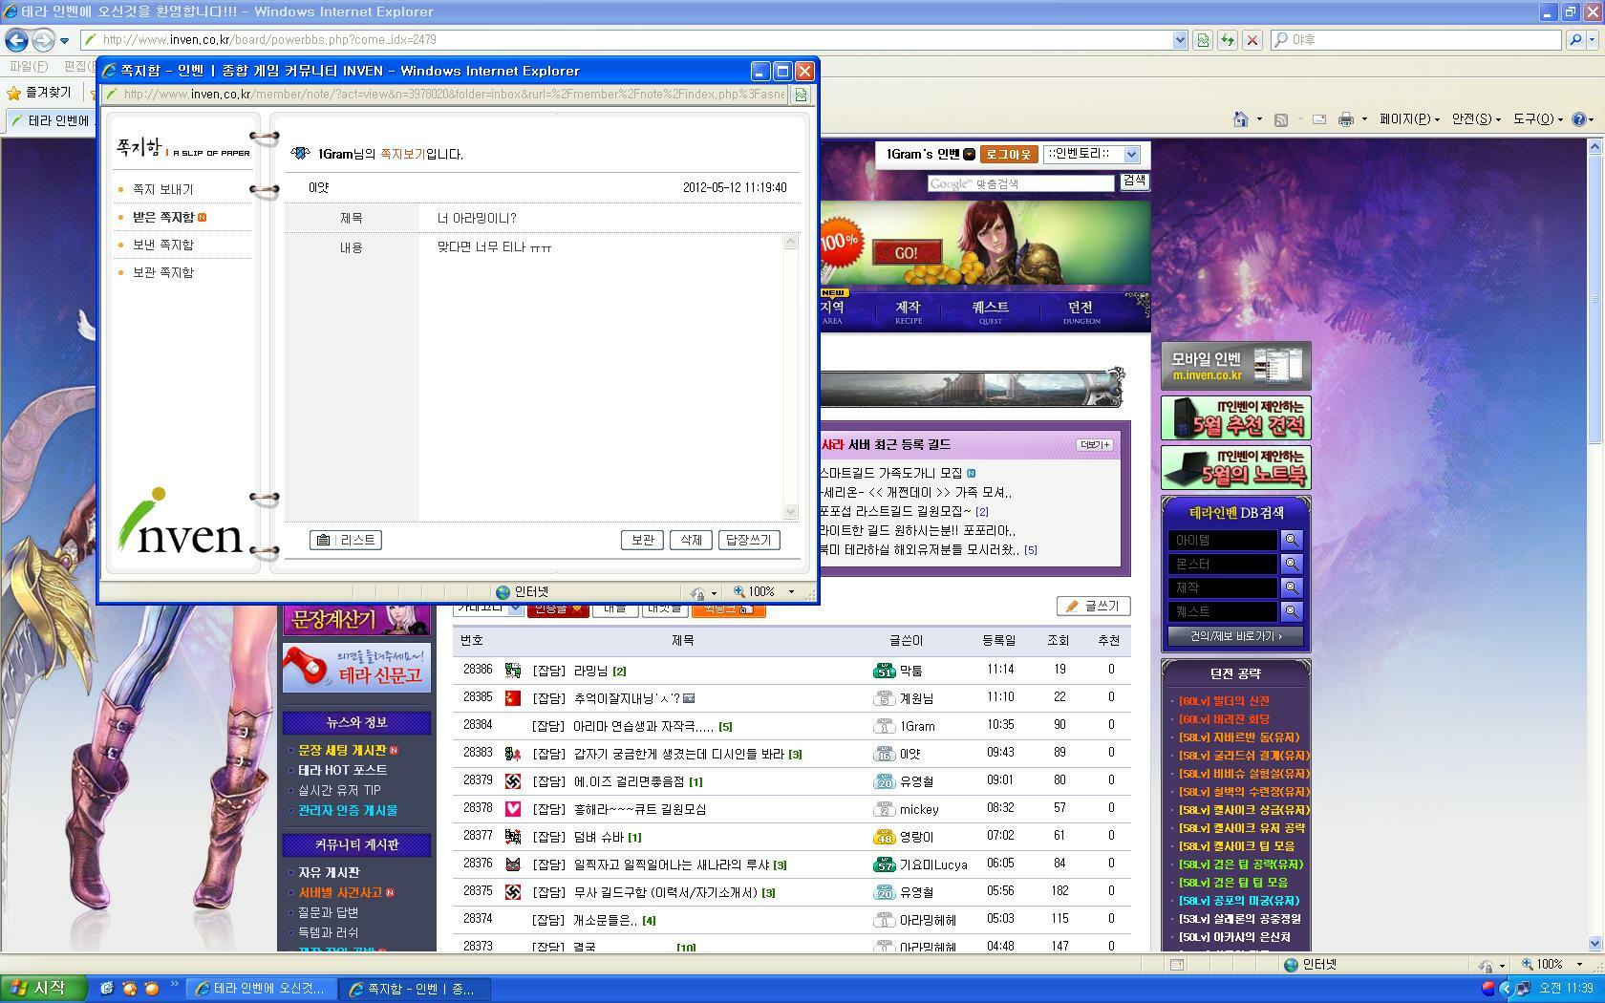This screenshot has width=1605, height=1003.
Task: Open the 받은 쪽지함 inbox folder
Action: (163, 218)
